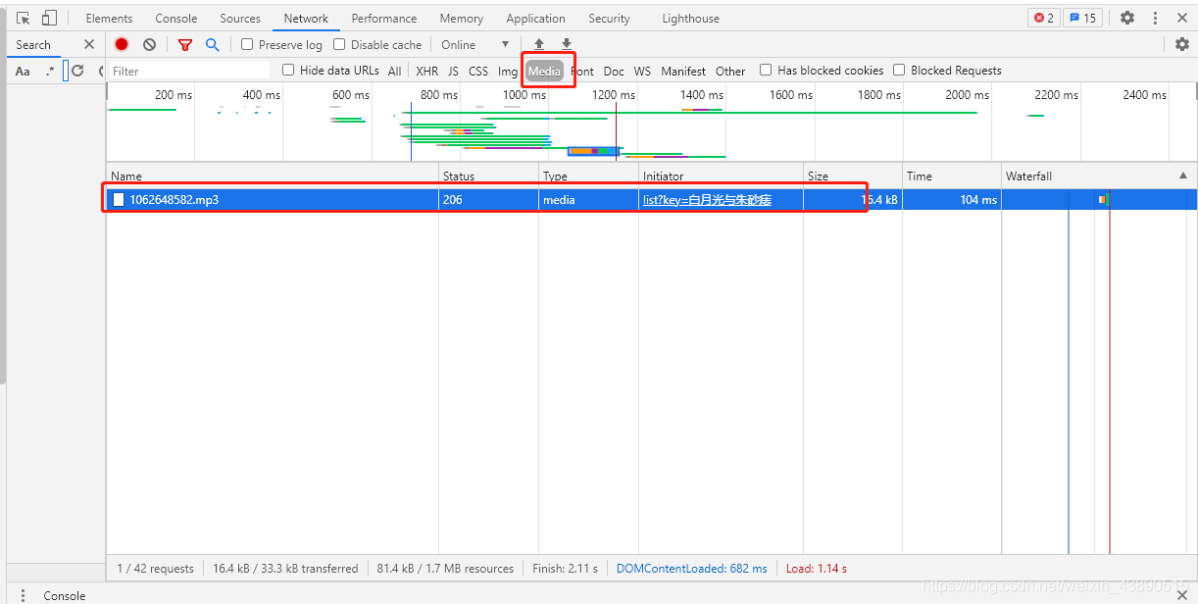This screenshot has width=1198, height=604.
Task: Sort by the Type column header
Action: 588,176
